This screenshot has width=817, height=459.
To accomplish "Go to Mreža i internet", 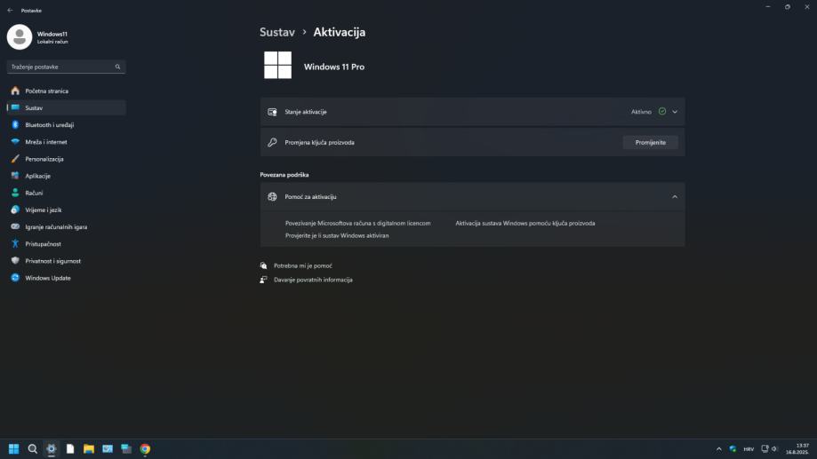I will (66, 142).
